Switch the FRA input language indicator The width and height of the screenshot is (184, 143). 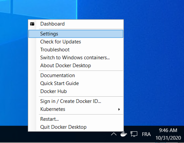146,134
